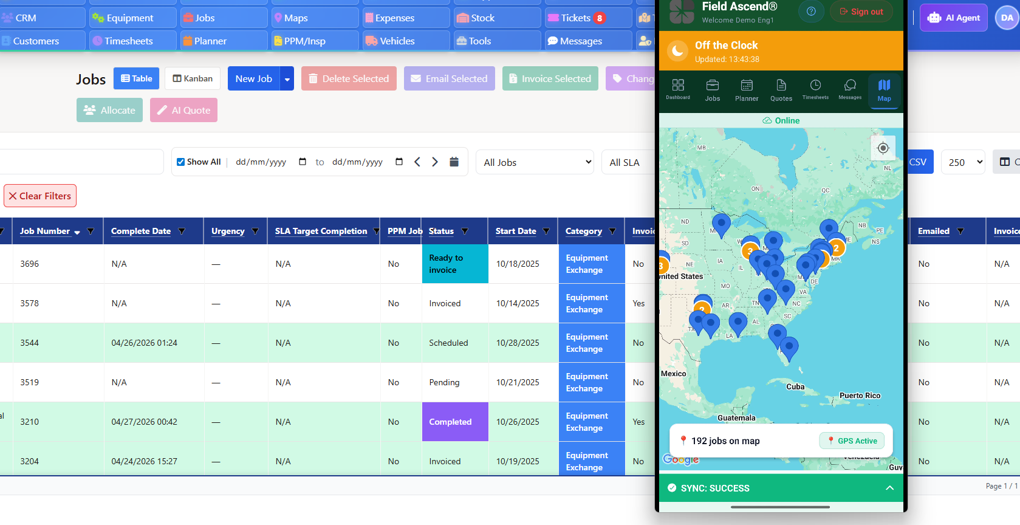The width and height of the screenshot is (1020, 525).
Task: Open the Vehicles module
Action: [406, 41]
